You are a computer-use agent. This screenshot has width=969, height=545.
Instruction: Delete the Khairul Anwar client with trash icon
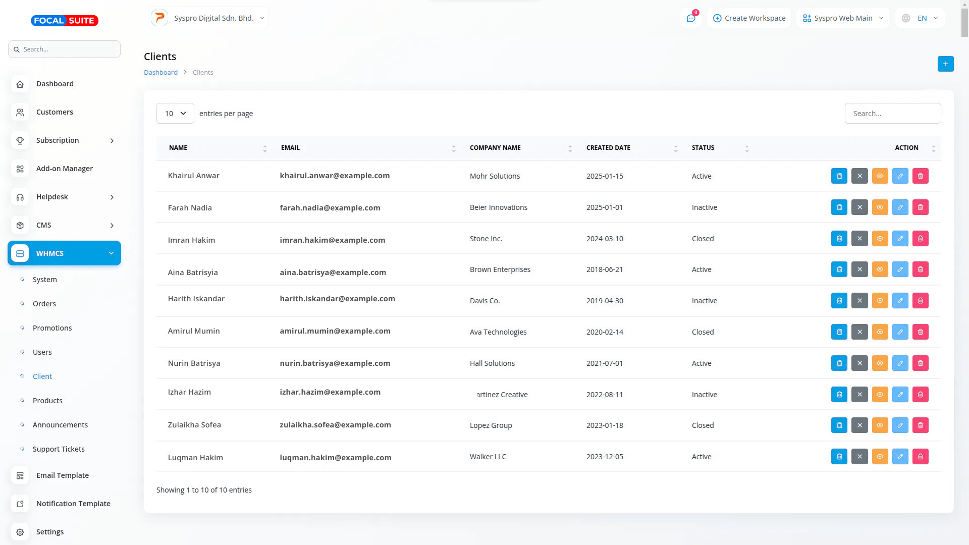[x=920, y=176]
